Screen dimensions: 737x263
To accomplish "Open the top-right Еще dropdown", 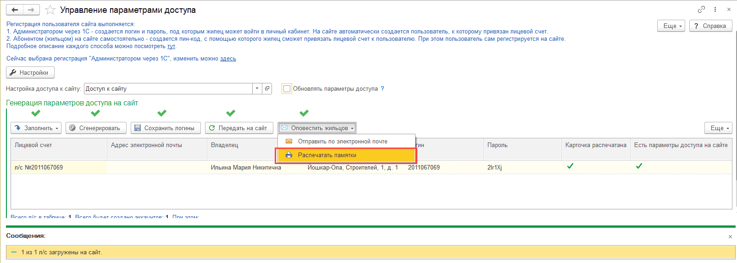I will 672,26.
